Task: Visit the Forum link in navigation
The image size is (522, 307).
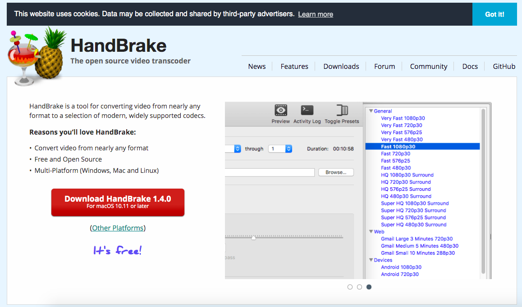Action: (385, 67)
